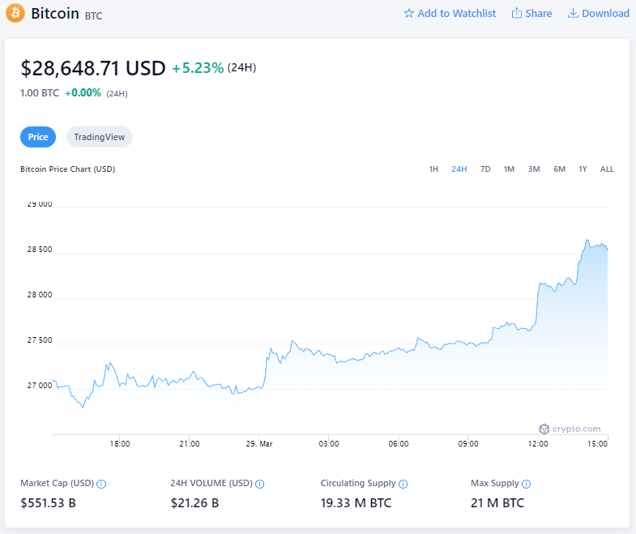Open the Max Supply info icon
The width and height of the screenshot is (636, 534).
coord(526,484)
